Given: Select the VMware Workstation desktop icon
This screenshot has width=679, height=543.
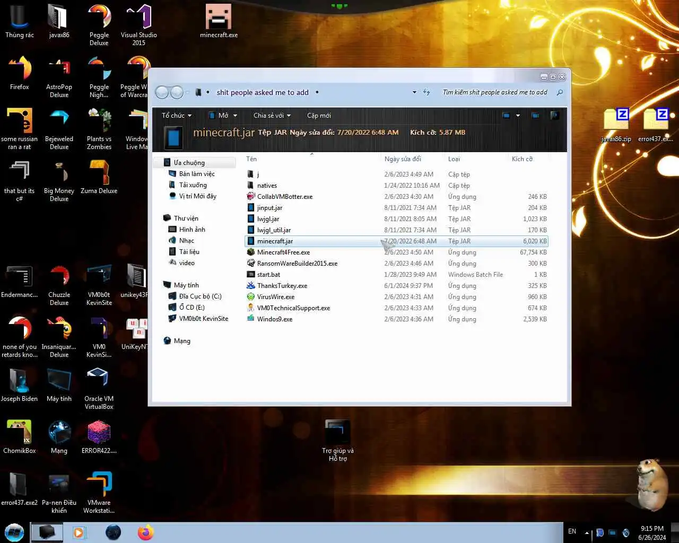Looking at the screenshot, I should pos(99,493).
